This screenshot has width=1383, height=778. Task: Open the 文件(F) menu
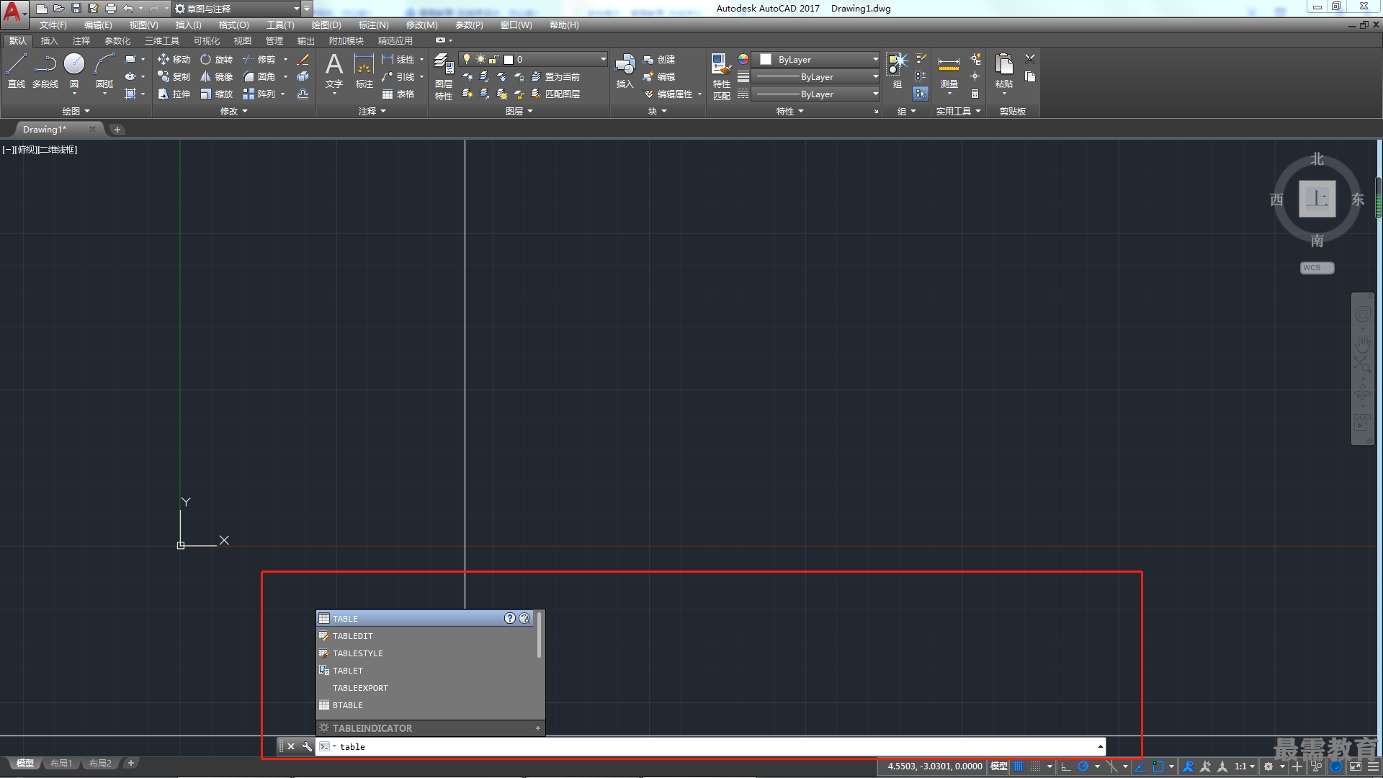pos(53,25)
